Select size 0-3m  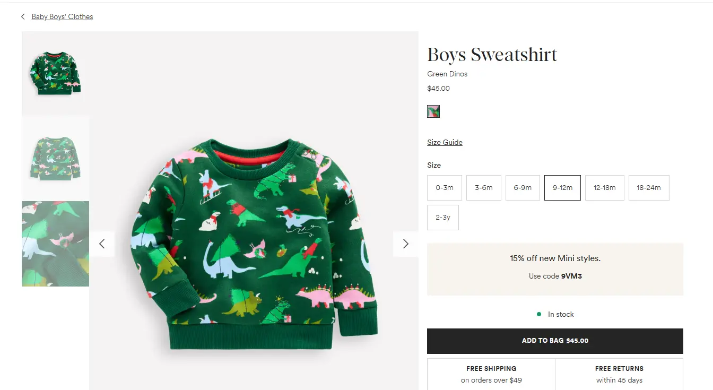coord(445,187)
